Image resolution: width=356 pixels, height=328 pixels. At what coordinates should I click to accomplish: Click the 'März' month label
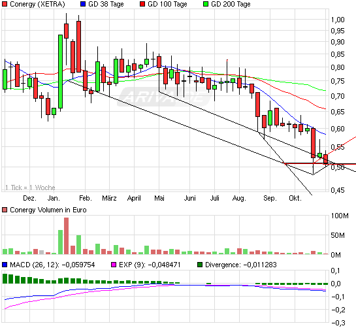[x=109, y=198]
